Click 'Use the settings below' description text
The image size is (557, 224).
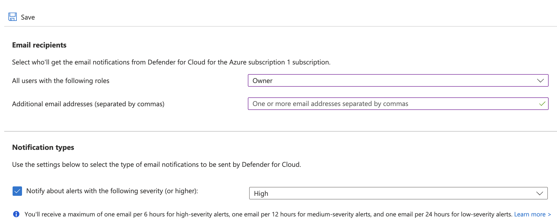[157, 164]
